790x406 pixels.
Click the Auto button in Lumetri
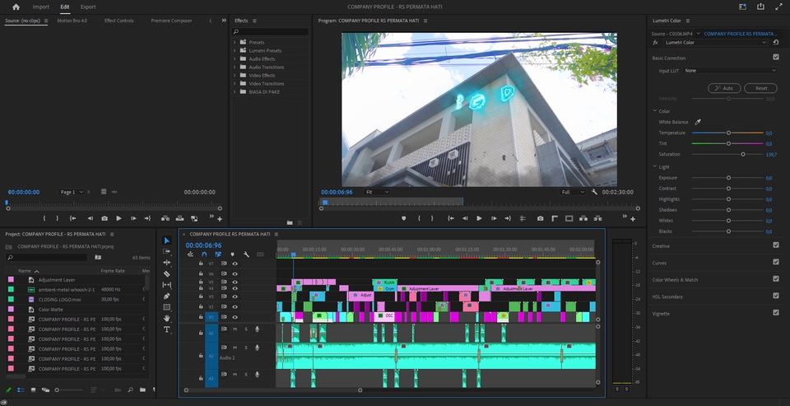point(724,88)
